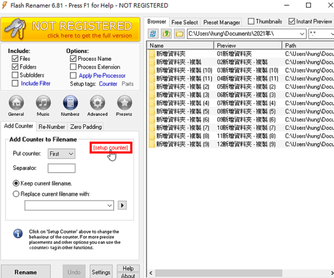Viewport: 334px width, 278px height.
Task: Go up one folder level
Action: click(x=166, y=33)
